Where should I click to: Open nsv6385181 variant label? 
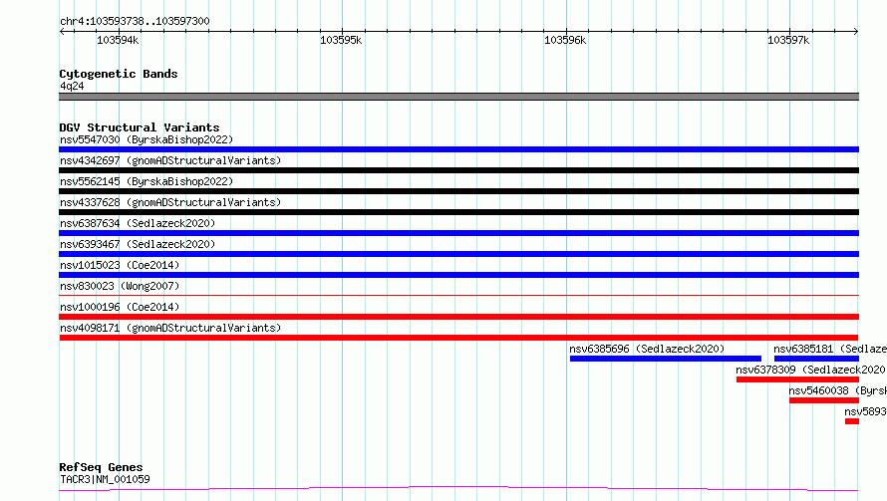pyautogui.click(x=830, y=349)
